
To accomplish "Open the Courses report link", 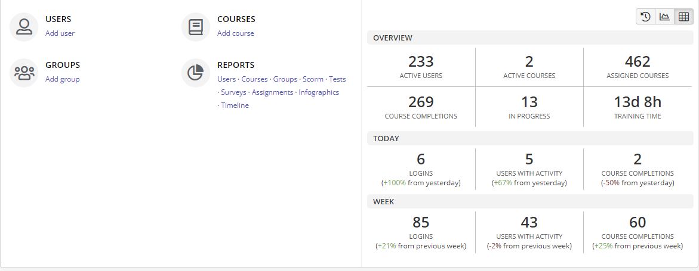I will [x=254, y=79].
